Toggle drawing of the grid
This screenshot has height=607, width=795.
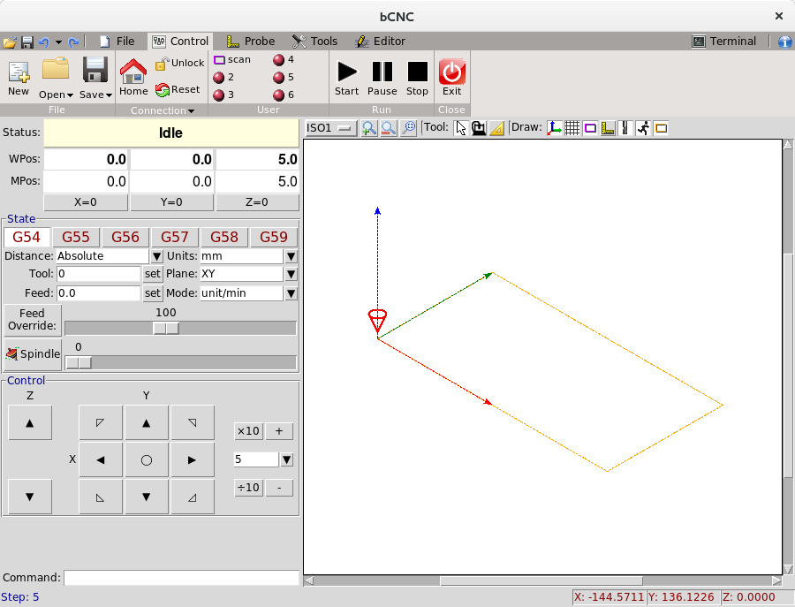(572, 128)
